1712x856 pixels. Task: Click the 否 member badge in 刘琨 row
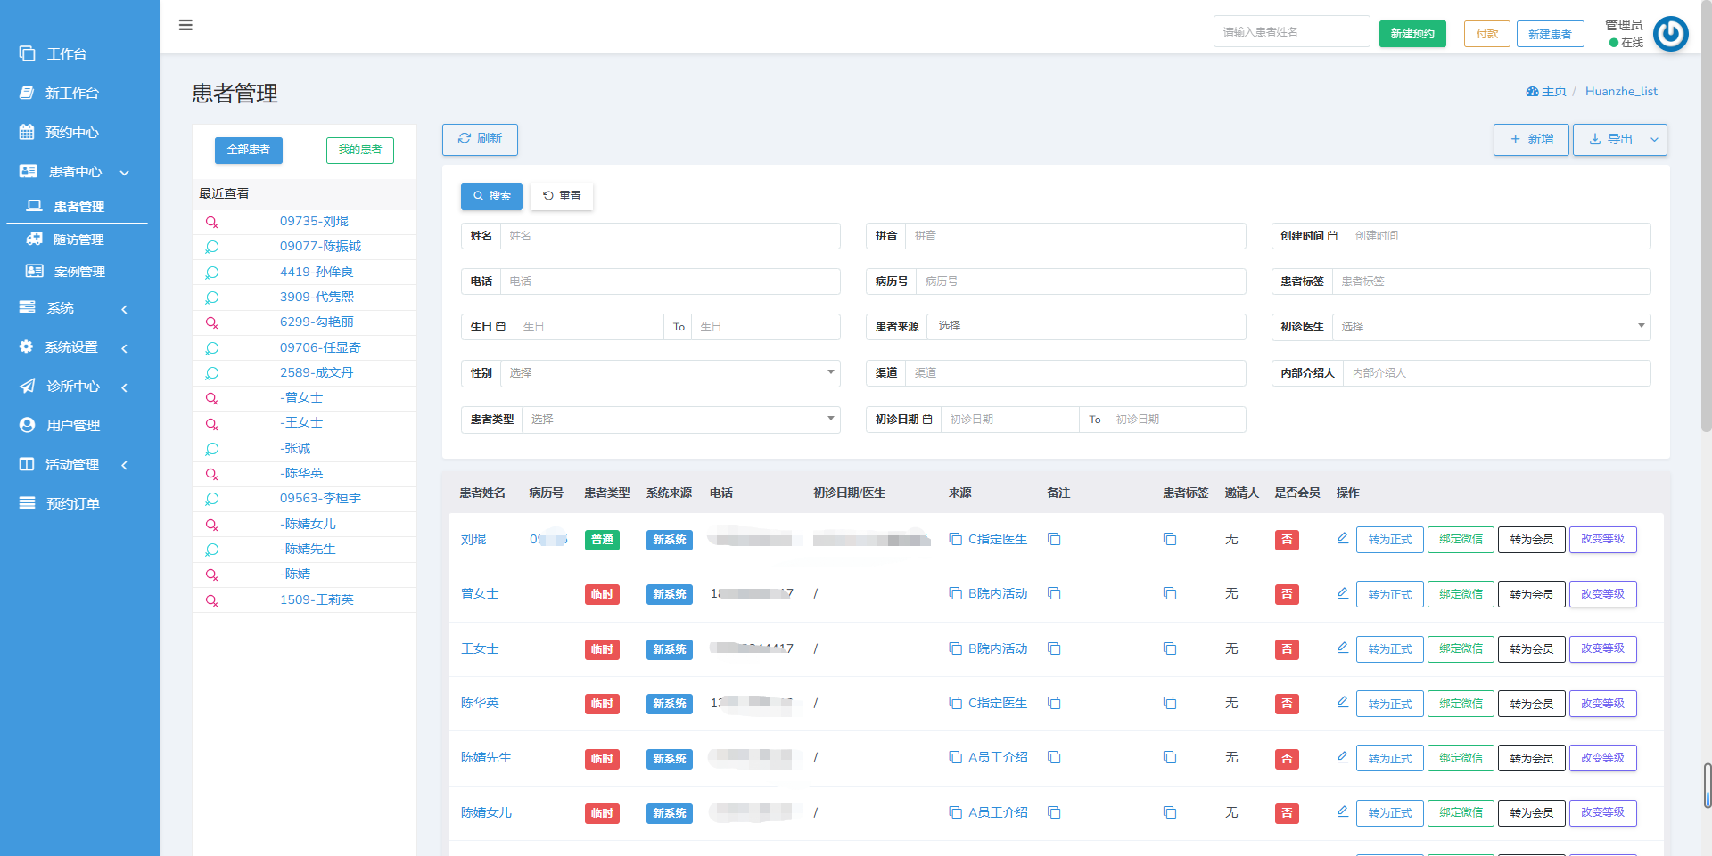coord(1287,540)
